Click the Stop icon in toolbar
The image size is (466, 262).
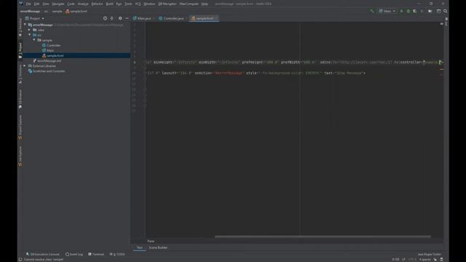(x=422, y=11)
